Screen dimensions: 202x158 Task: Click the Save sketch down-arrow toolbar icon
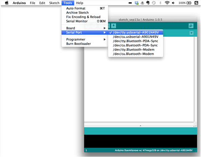pos(113,25)
